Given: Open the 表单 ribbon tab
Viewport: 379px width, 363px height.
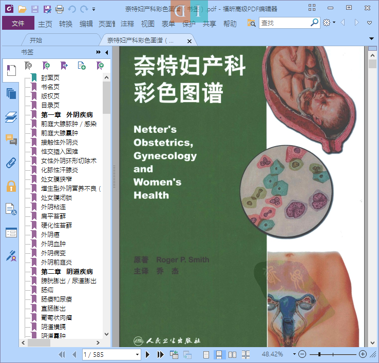Looking at the screenshot, I should 168,24.
